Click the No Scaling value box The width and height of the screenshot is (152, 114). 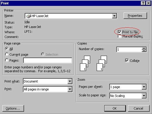tap(126, 96)
